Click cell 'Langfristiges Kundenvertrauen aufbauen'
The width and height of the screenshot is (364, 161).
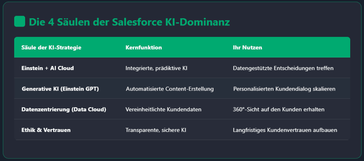pos(285,130)
